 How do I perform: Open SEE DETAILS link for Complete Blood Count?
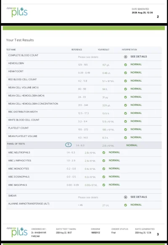click(139, 57)
